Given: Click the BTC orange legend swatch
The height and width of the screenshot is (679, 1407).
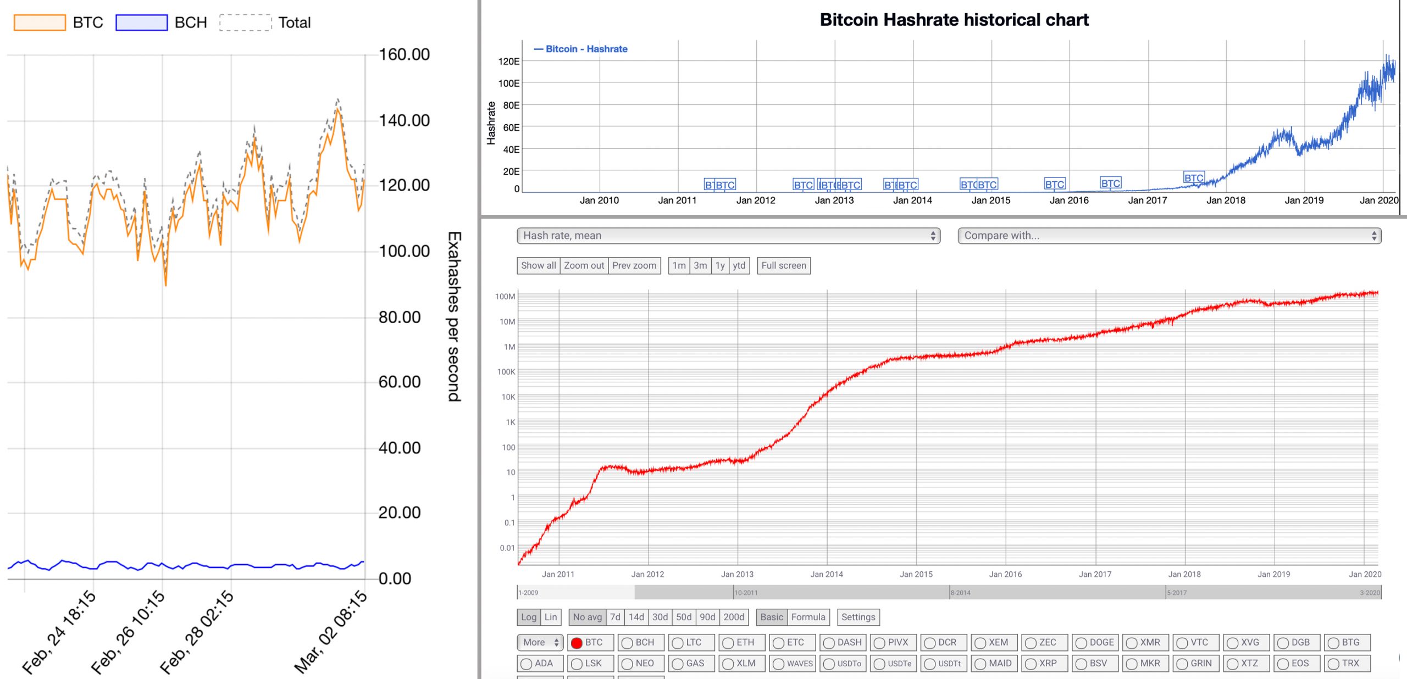Looking at the screenshot, I should tap(40, 23).
